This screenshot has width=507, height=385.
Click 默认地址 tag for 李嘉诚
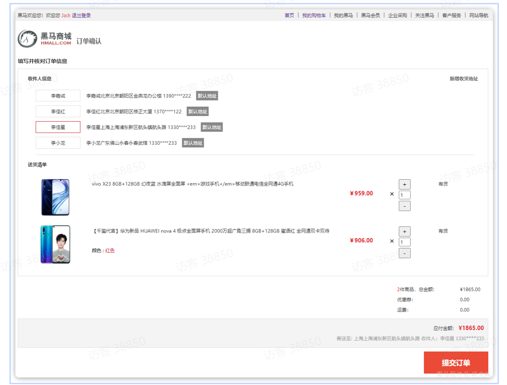pyautogui.click(x=207, y=96)
